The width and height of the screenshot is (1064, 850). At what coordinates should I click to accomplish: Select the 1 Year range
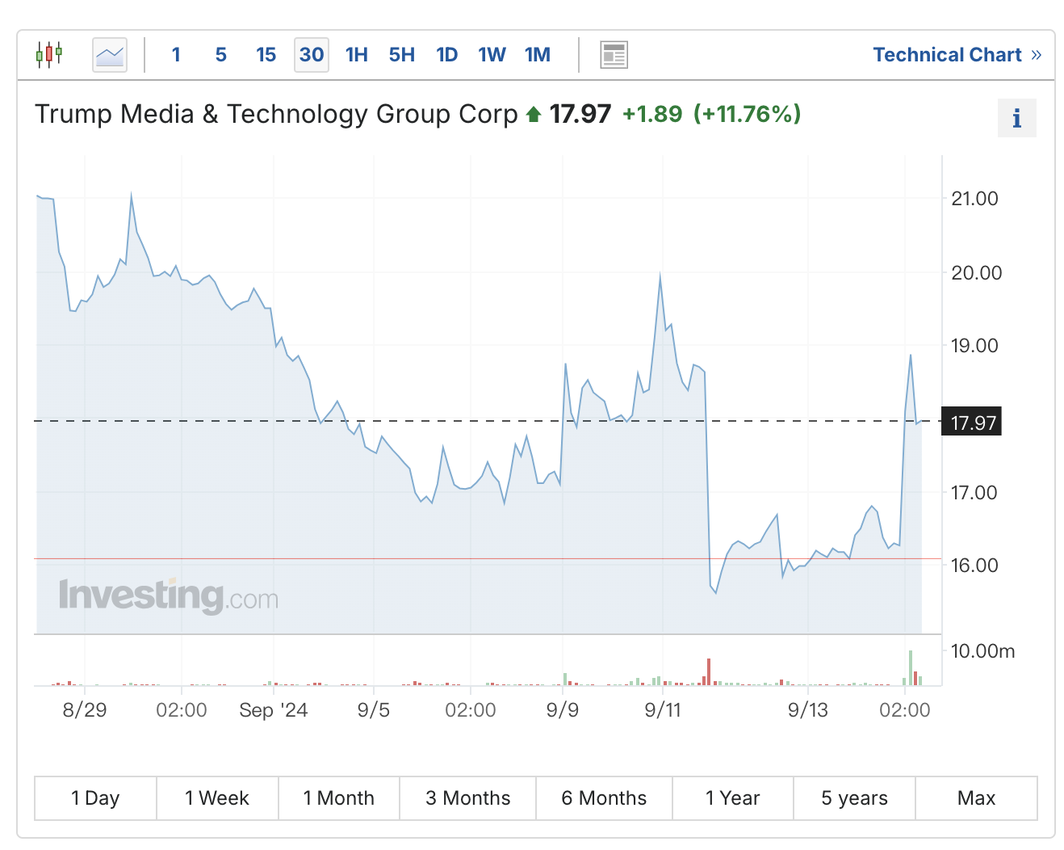(x=733, y=798)
